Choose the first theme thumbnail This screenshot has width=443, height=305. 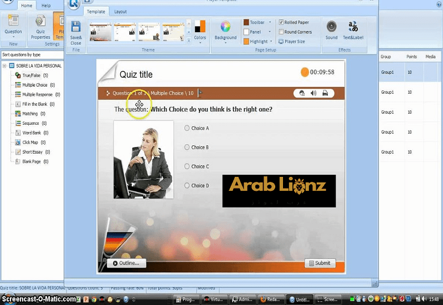(101, 32)
